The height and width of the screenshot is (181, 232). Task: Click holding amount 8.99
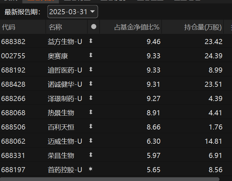(x=215, y=70)
